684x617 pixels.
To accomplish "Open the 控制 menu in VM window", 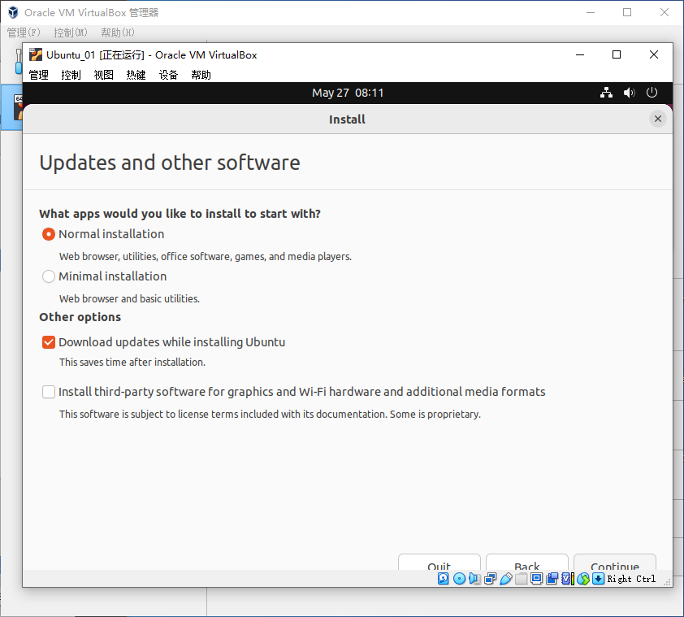I will (71, 75).
